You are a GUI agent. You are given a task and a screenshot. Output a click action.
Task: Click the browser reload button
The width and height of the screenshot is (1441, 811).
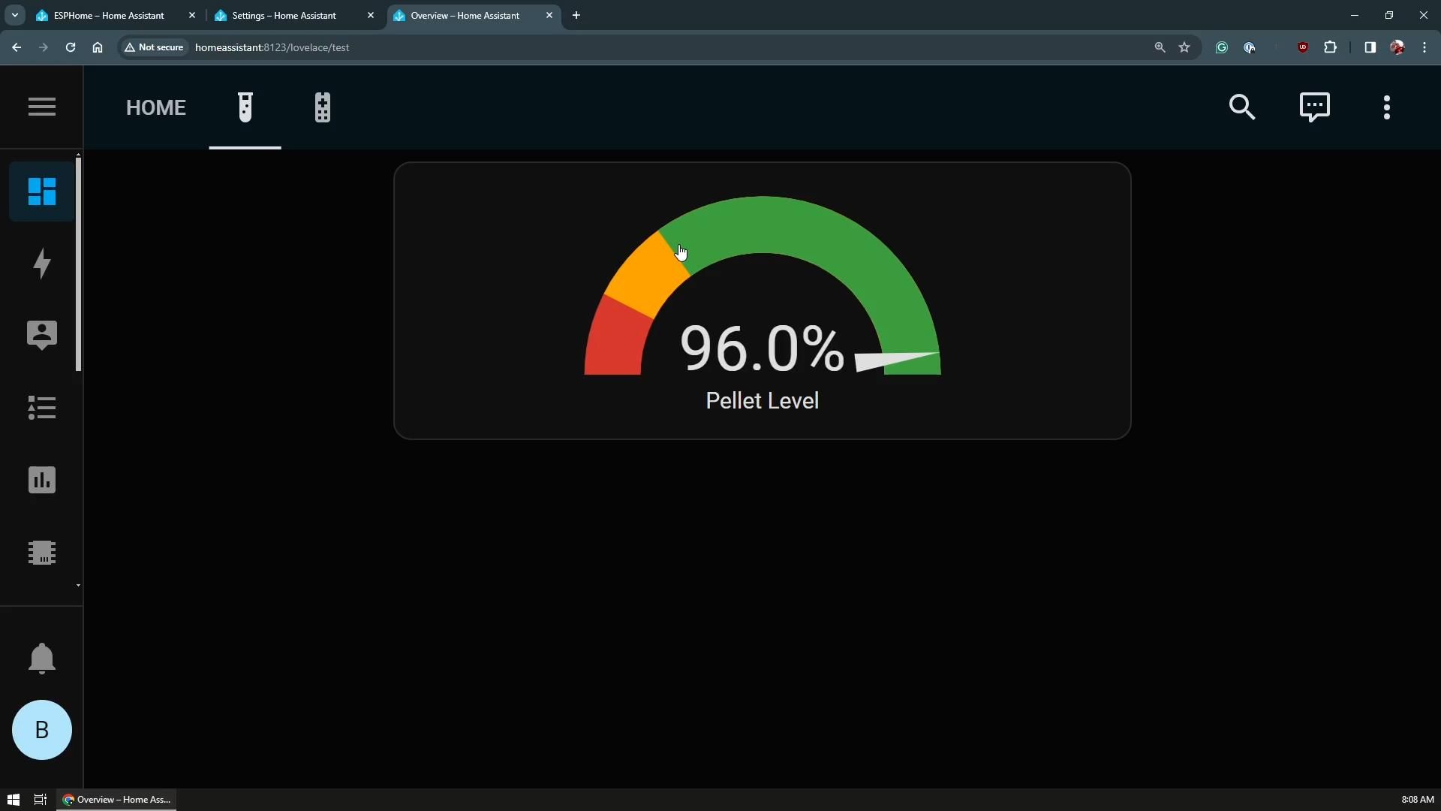71,47
